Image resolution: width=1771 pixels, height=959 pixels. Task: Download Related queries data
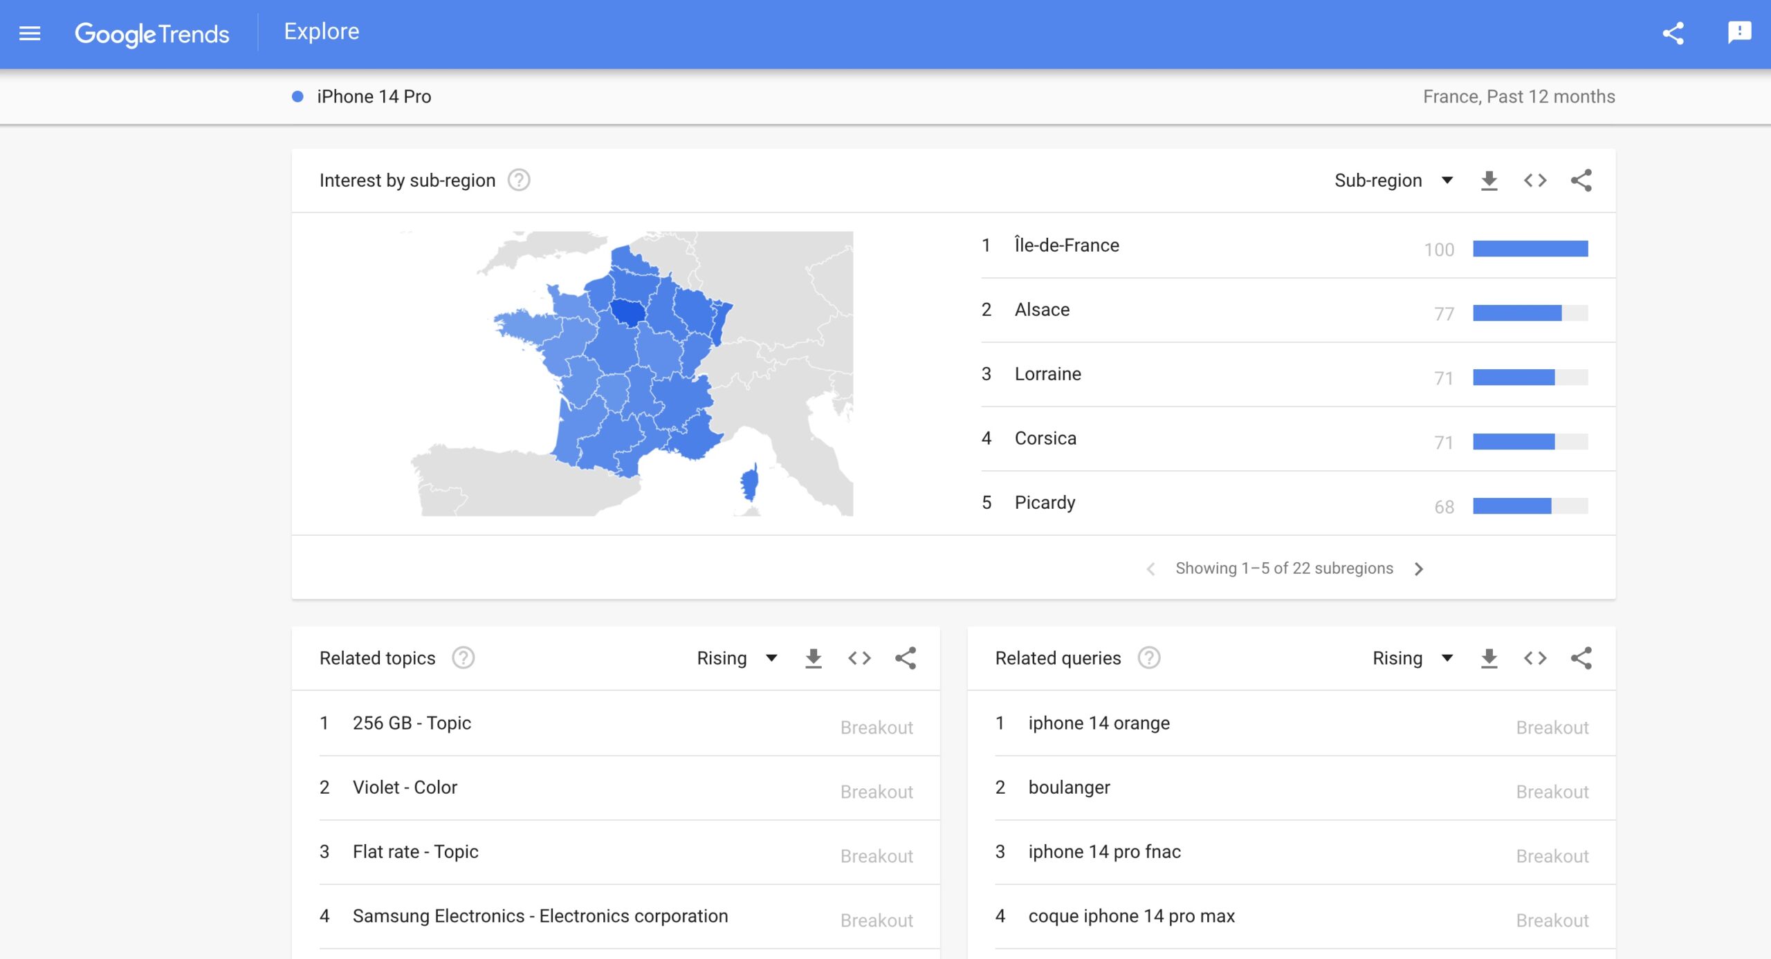[x=1489, y=658]
